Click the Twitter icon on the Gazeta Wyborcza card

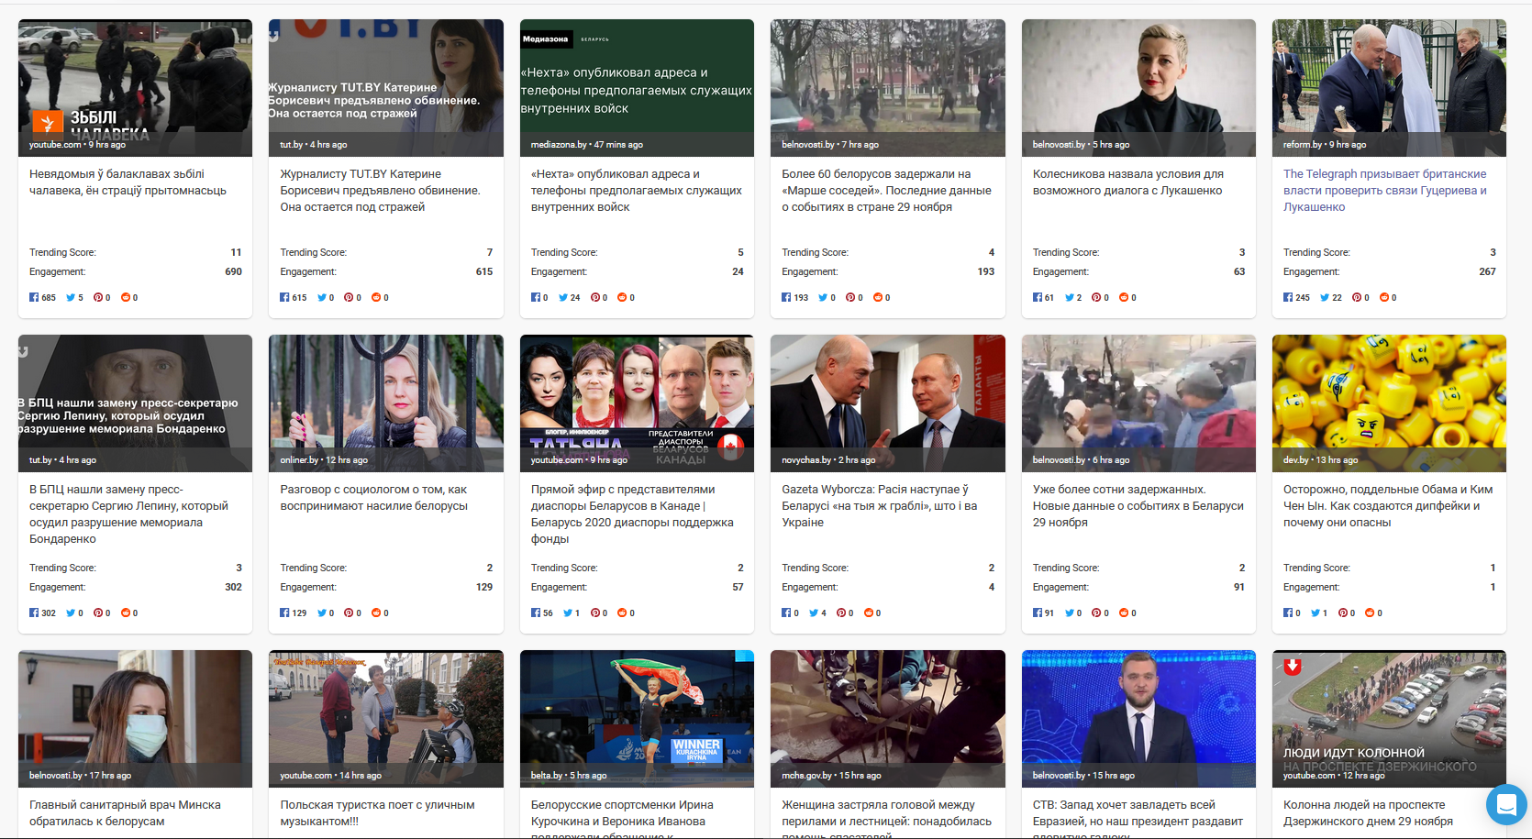(x=814, y=613)
